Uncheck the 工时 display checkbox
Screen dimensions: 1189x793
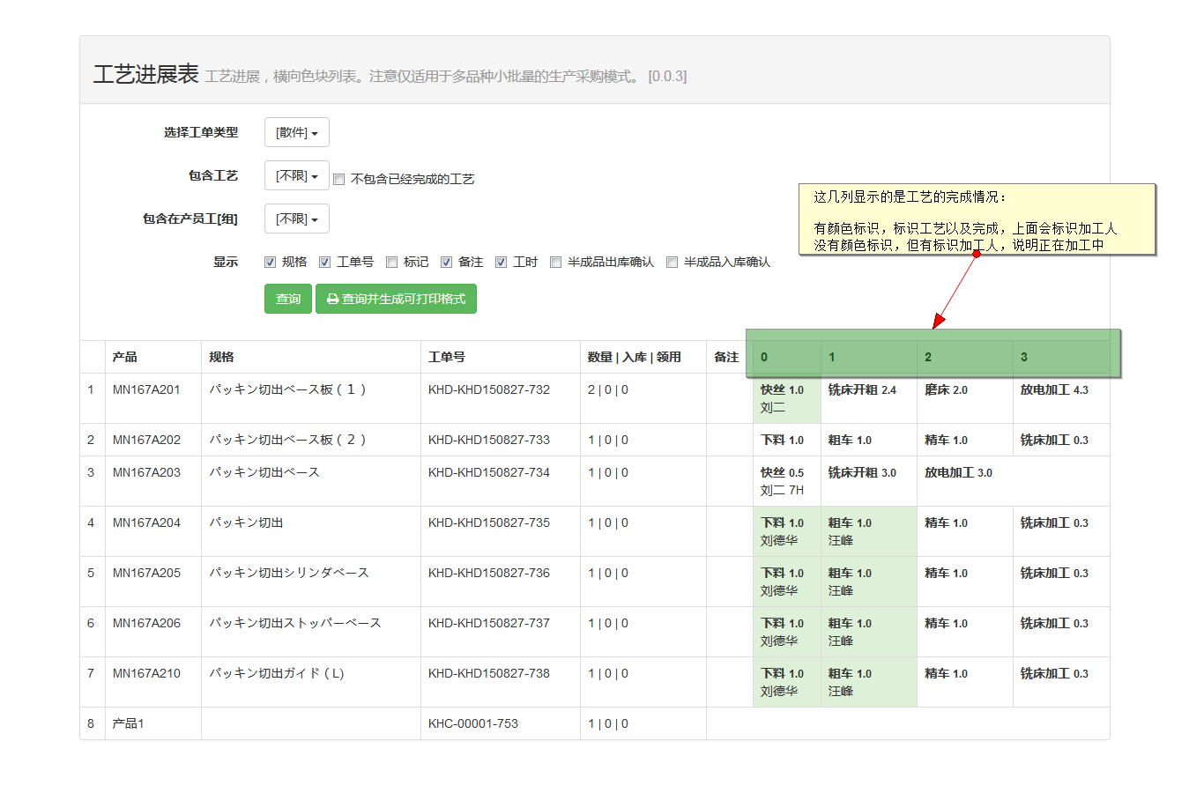pyautogui.click(x=501, y=262)
